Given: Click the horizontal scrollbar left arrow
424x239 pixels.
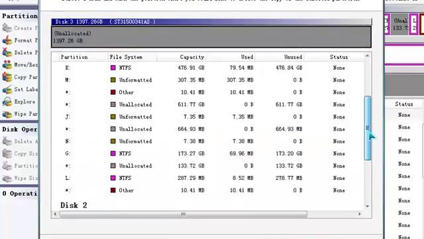Looking at the screenshot, I should pos(55,214).
